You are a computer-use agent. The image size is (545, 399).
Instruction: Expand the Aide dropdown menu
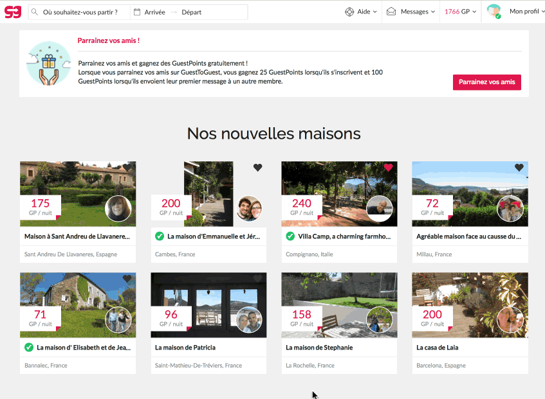coord(367,12)
